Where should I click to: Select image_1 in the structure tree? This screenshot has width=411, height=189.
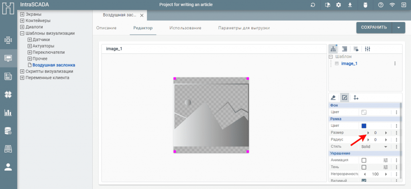click(349, 63)
